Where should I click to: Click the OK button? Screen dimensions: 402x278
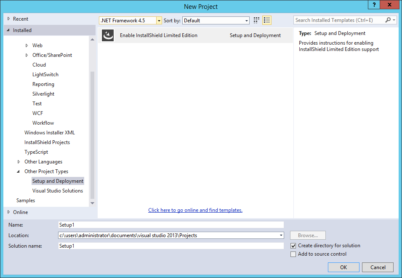pyautogui.click(x=343, y=267)
